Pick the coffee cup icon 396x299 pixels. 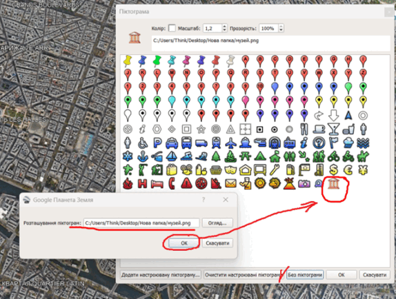pos(319,129)
